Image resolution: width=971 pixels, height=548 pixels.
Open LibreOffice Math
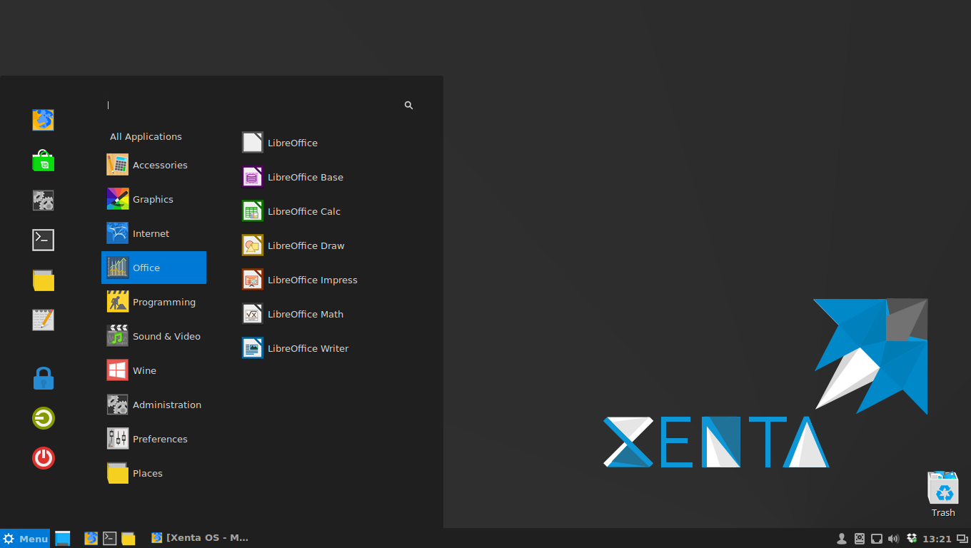pyautogui.click(x=306, y=314)
